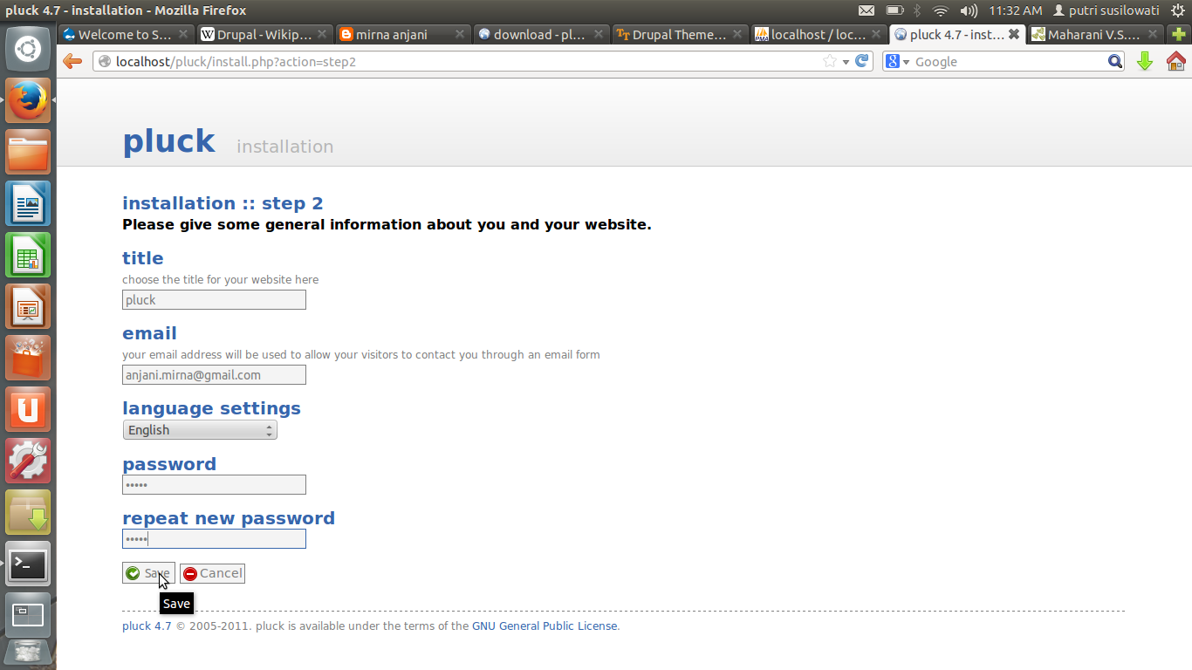This screenshot has width=1192, height=670.
Task: Click the browser back arrow
Action: (x=72, y=61)
